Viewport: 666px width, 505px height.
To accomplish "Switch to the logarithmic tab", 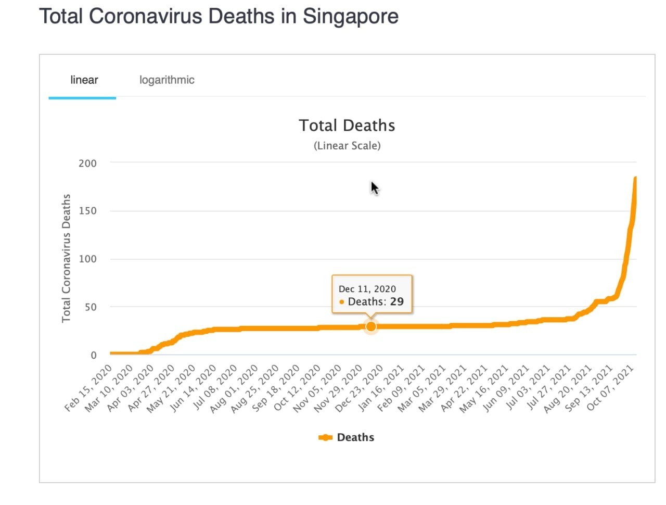I will click(x=166, y=80).
